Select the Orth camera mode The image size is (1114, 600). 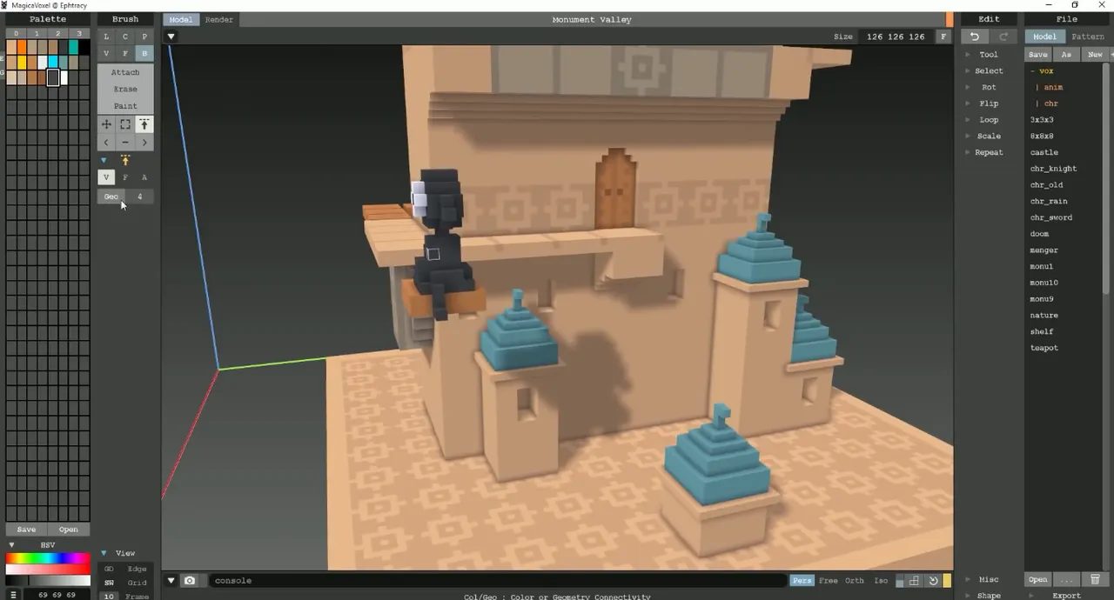(x=855, y=581)
